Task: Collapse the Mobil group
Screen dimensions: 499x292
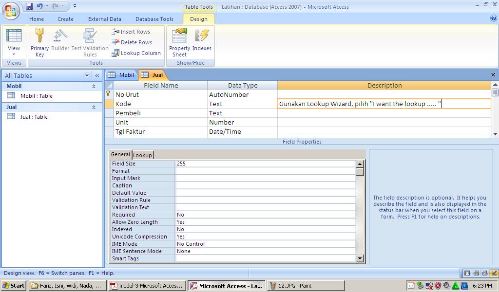Action: 94,86
